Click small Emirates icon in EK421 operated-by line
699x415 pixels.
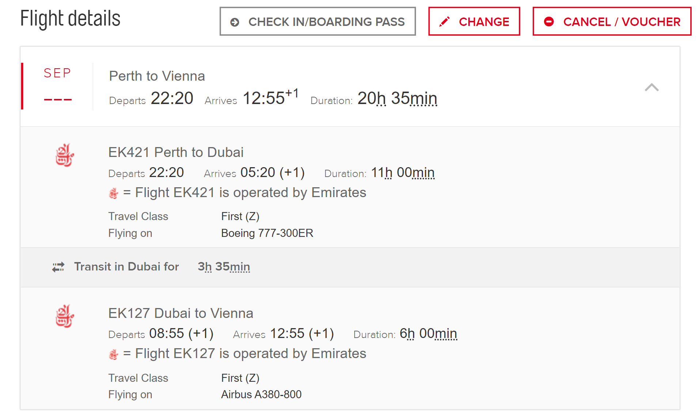[x=114, y=193]
